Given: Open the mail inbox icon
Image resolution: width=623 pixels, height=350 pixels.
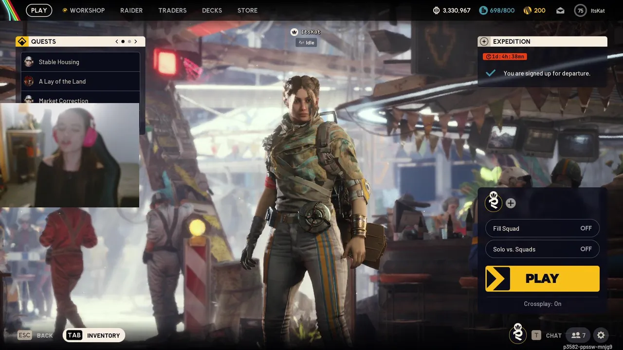Looking at the screenshot, I should click(x=560, y=10).
